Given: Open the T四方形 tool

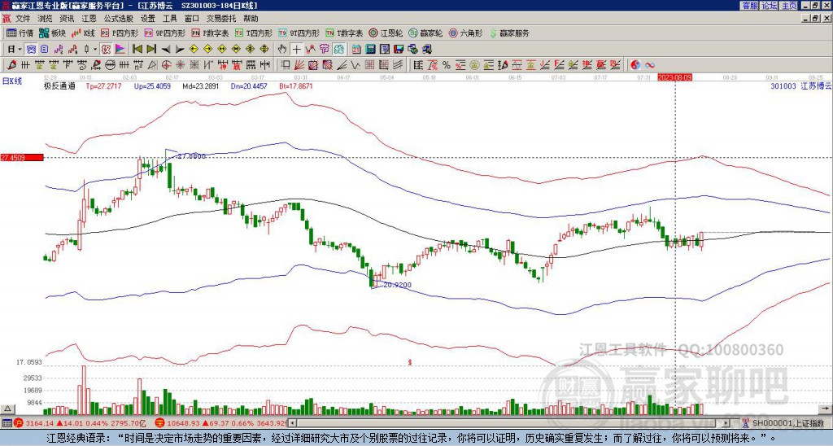Looking at the screenshot, I should 254,33.
